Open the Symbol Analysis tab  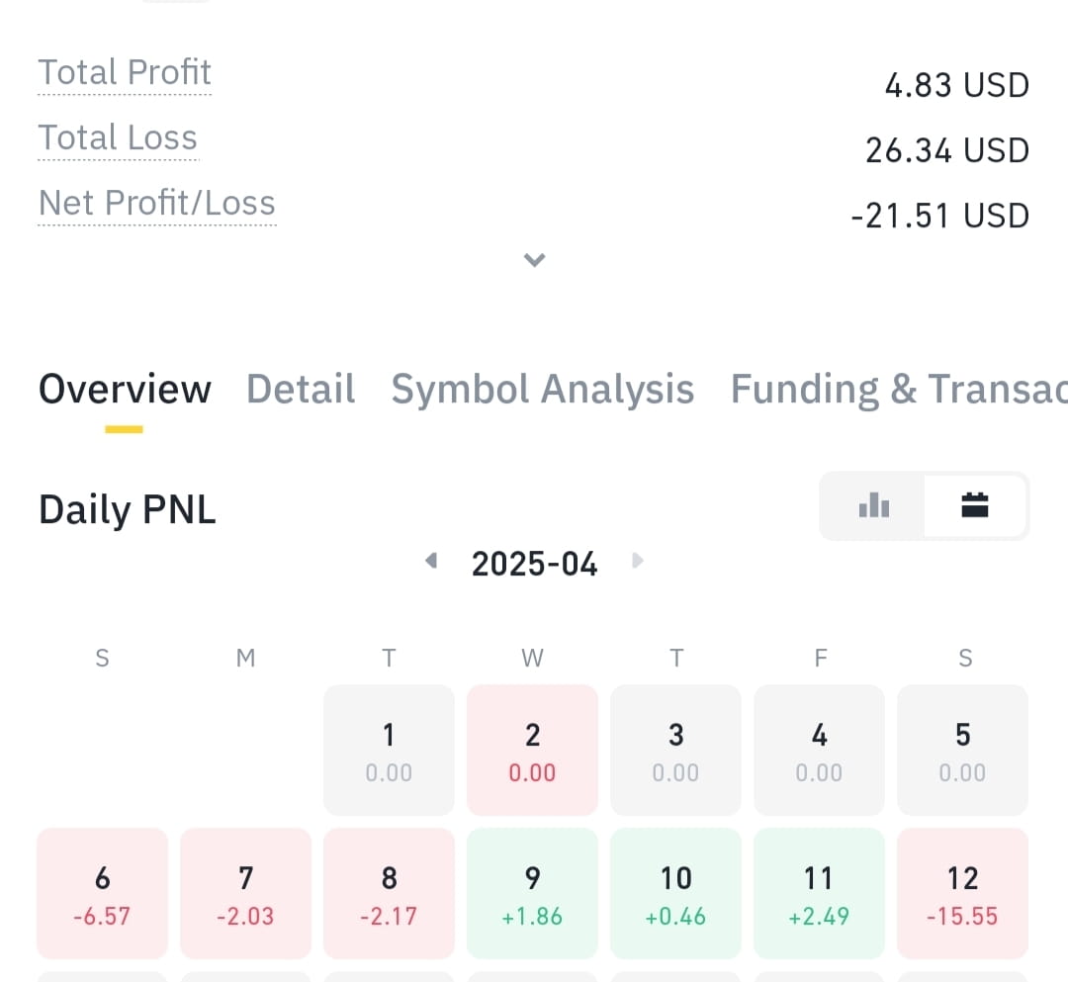[x=542, y=390]
